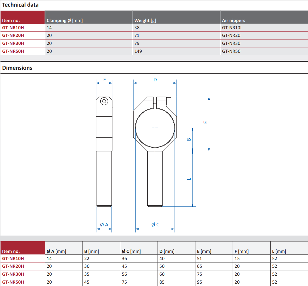Image resolution: width=308 pixels, height=286 pixels.
Task: Select the "Ø C" label in drawing
Action: point(155,225)
